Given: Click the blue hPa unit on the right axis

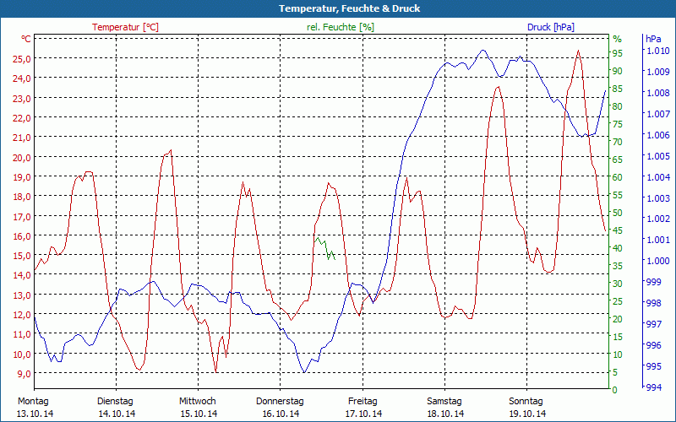Looking at the screenshot, I should point(653,39).
